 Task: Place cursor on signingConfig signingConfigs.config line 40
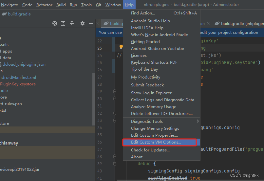pyautogui.click(x=194, y=171)
